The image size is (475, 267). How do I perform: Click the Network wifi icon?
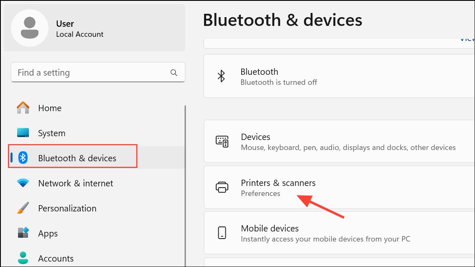pos(23,183)
